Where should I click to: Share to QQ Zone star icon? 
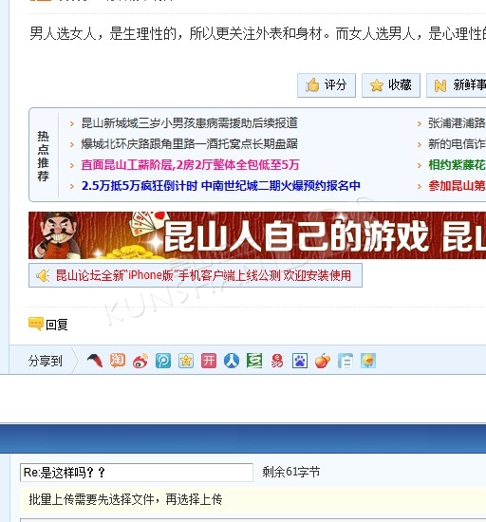(x=186, y=361)
